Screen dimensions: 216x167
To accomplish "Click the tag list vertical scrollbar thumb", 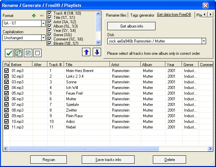I will click(98, 24).
